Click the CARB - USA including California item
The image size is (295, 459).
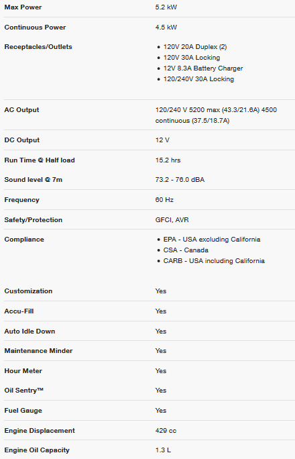(x=214, y=261)
